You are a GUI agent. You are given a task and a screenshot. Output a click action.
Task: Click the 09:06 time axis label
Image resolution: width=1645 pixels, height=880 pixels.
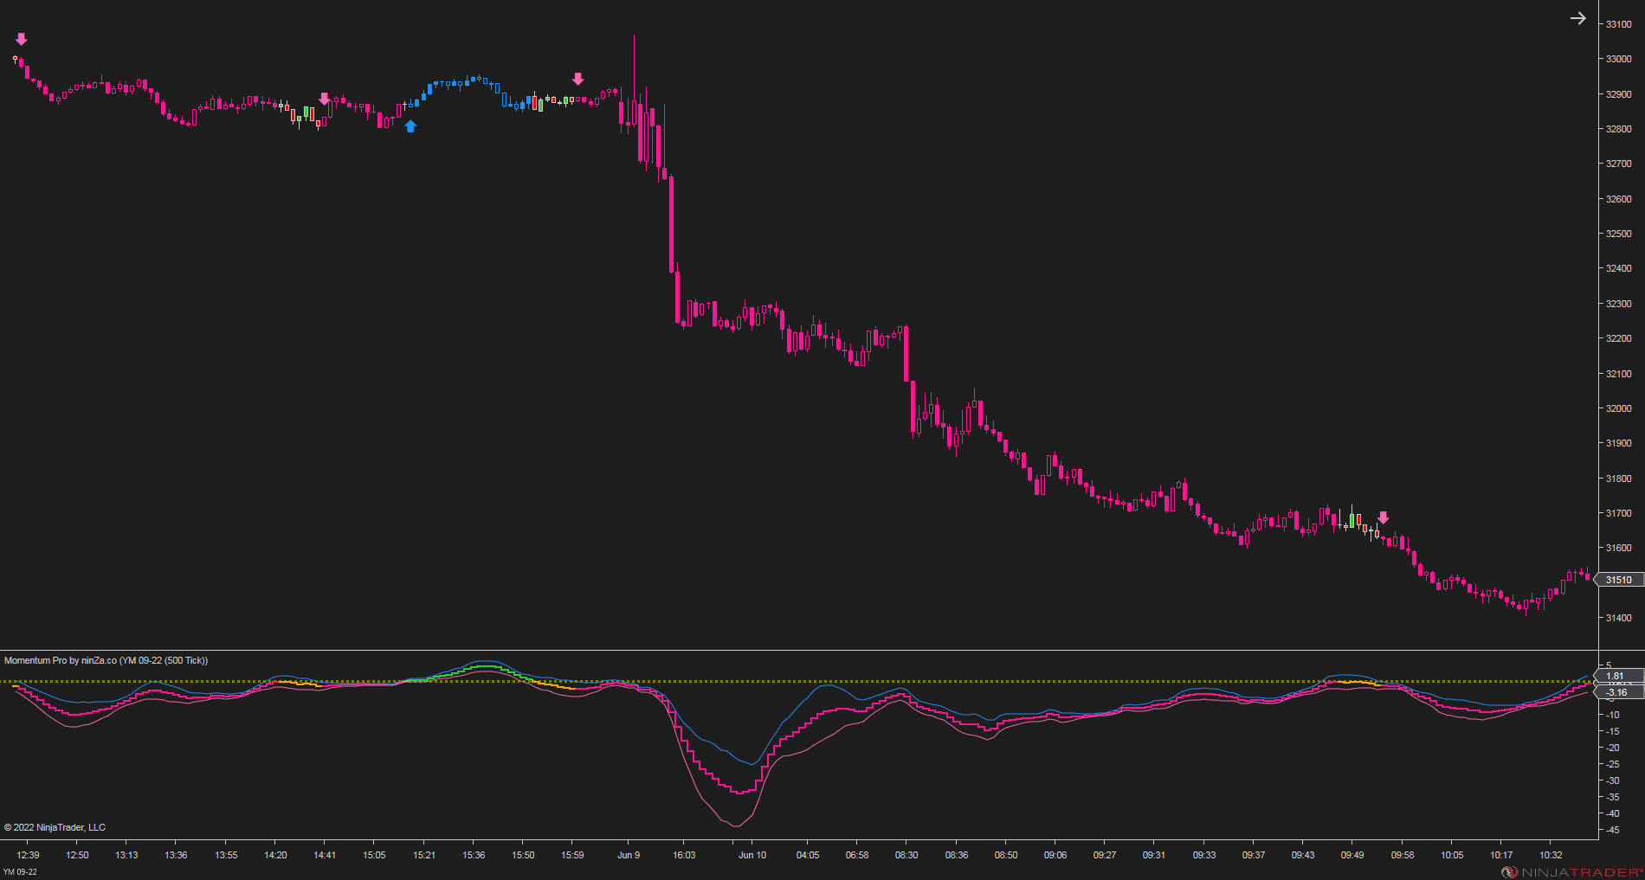1055,855
